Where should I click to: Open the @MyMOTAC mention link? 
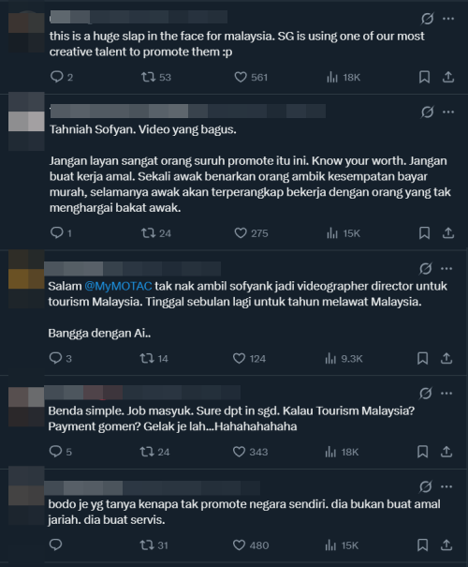point(118,286)
